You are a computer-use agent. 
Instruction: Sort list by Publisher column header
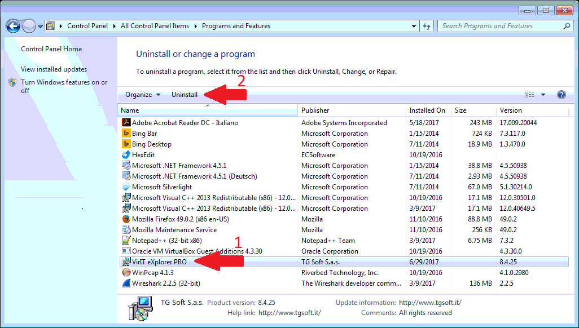352,110
